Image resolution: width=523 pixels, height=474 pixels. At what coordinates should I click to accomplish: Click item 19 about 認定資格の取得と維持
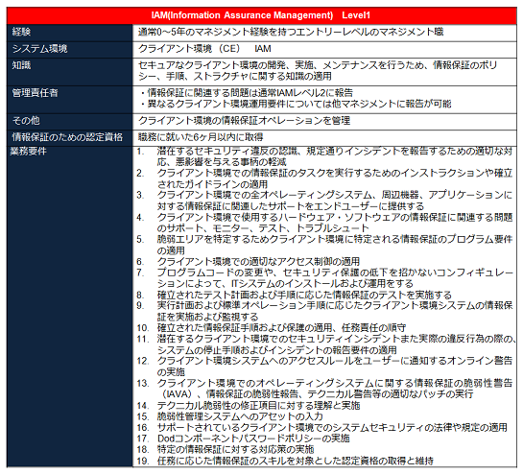[x=285, y=461]
